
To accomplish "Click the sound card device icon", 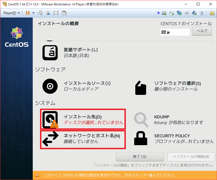I will coord(194,13).
